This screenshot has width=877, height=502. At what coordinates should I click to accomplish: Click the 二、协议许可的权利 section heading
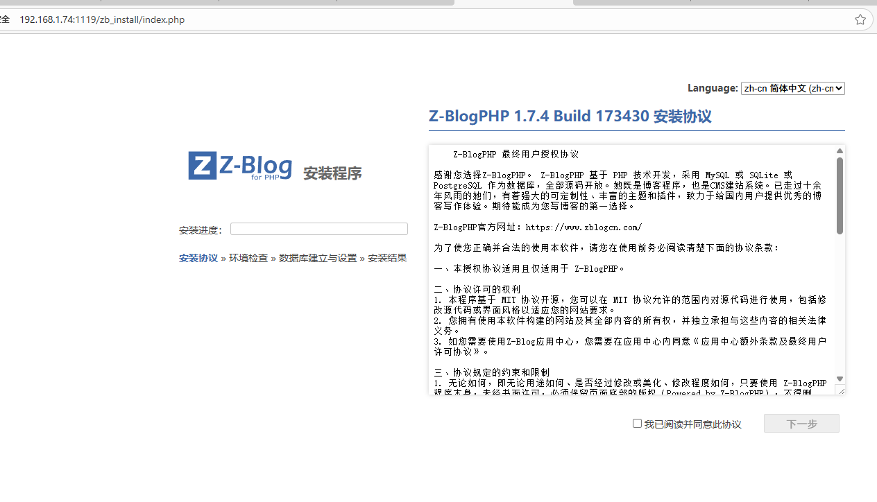coord(477,289)
